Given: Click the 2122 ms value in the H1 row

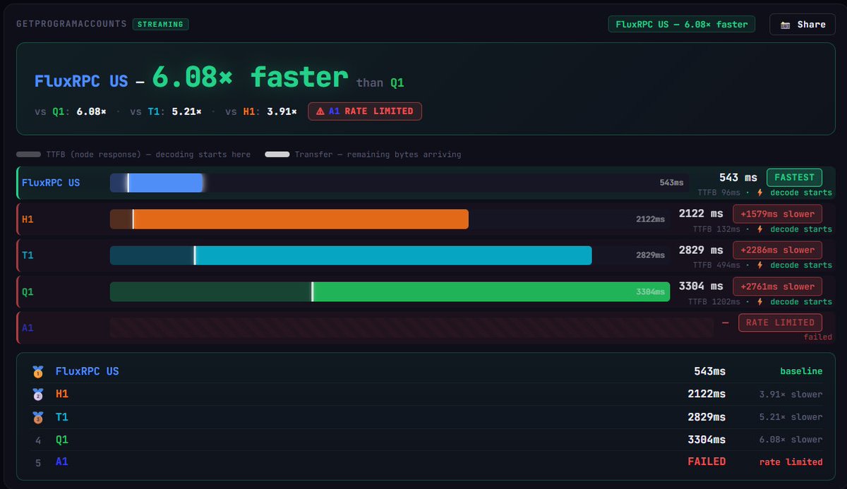Looking at the screenshot, I should (x=701, y=213).
